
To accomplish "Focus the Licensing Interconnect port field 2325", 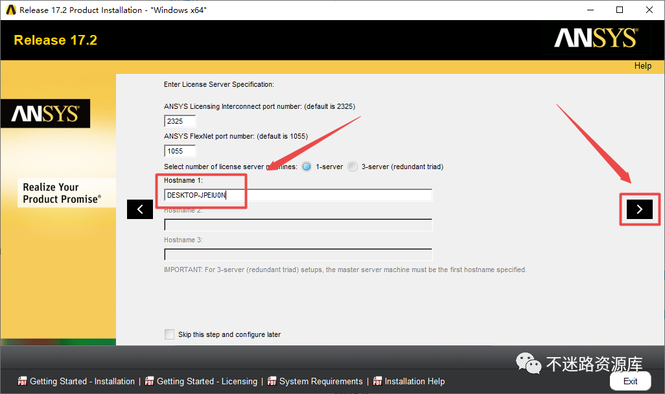I will click(180, 121).
